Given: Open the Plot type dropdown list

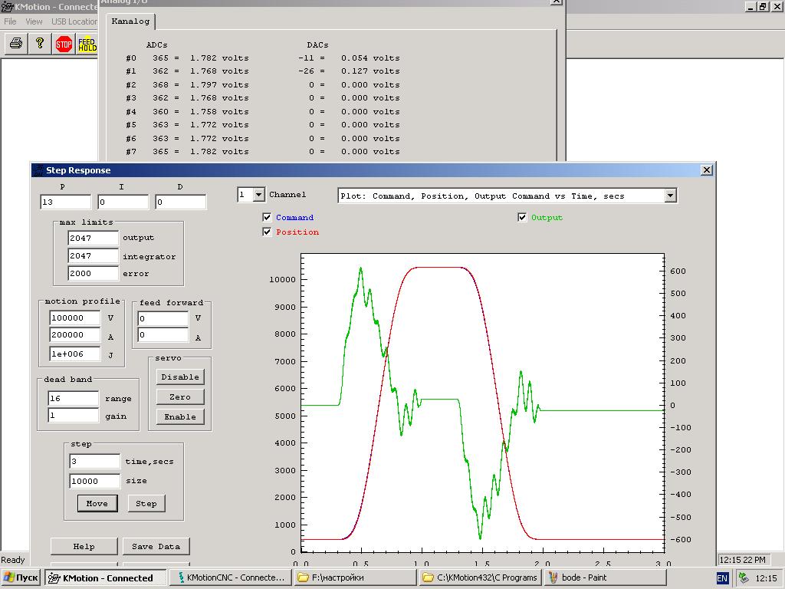Looking at the screenshot, I should pyautogui.click(x=670, y=196).
